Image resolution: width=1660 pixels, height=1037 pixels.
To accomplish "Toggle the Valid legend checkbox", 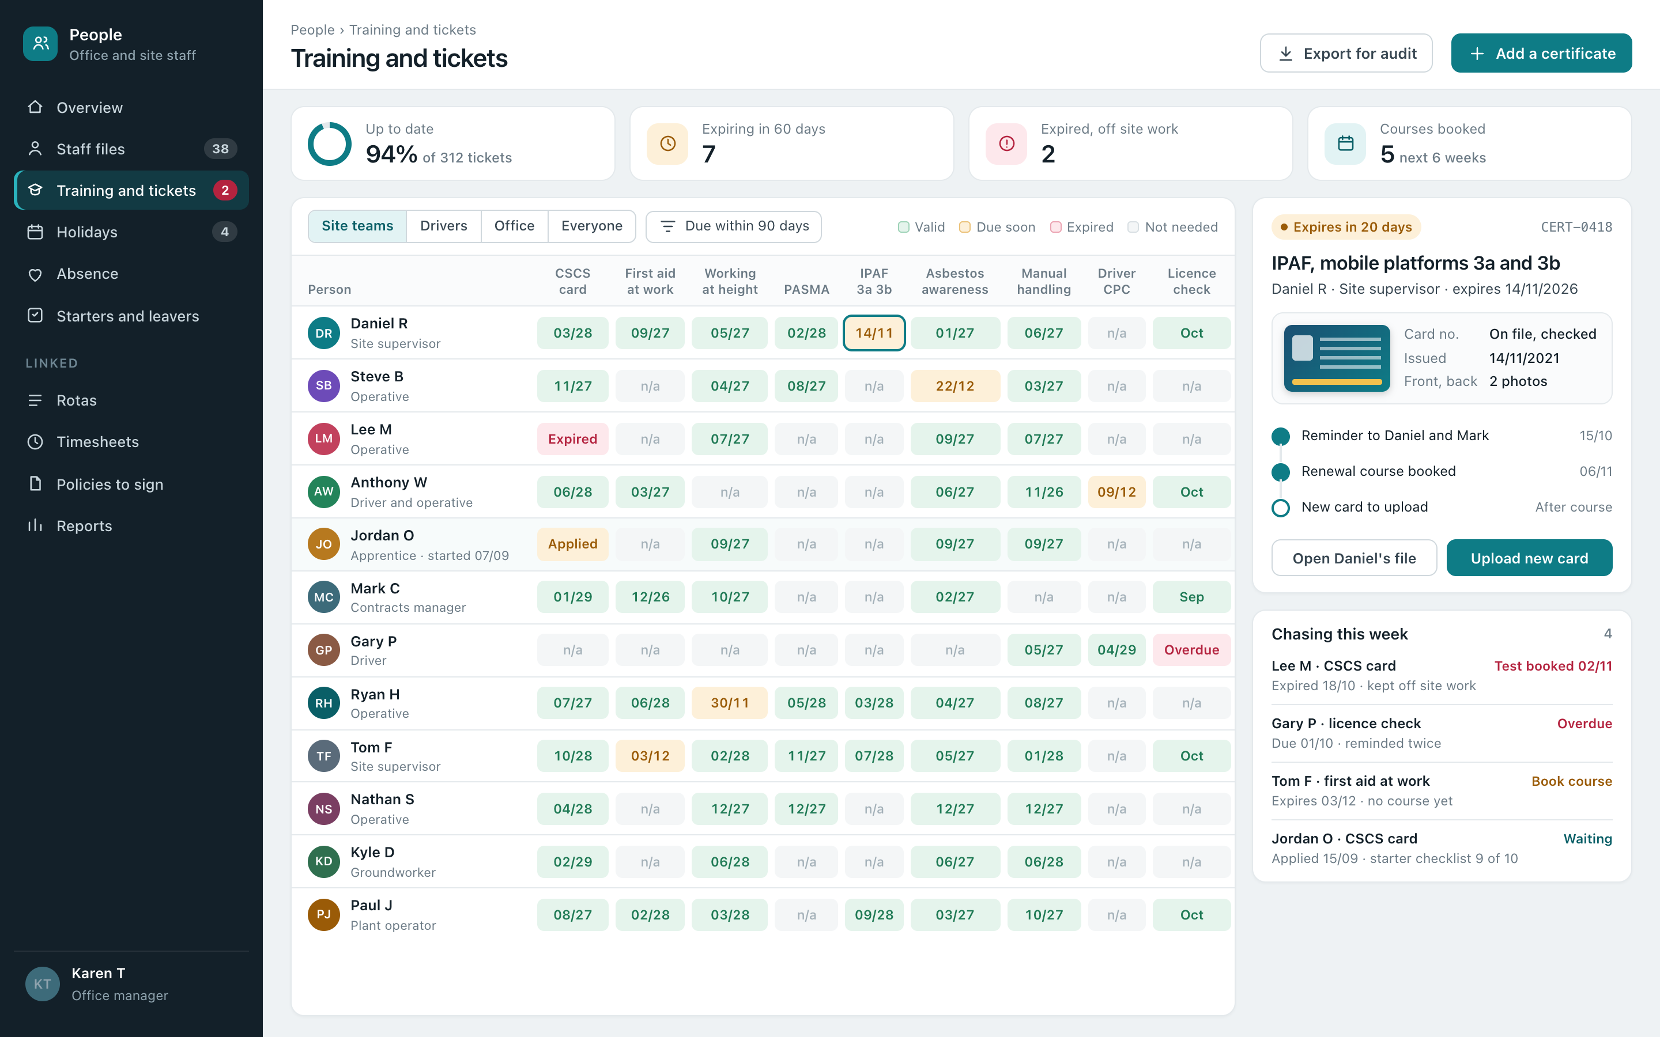I will pyautogui.click(x=903, y=227).
